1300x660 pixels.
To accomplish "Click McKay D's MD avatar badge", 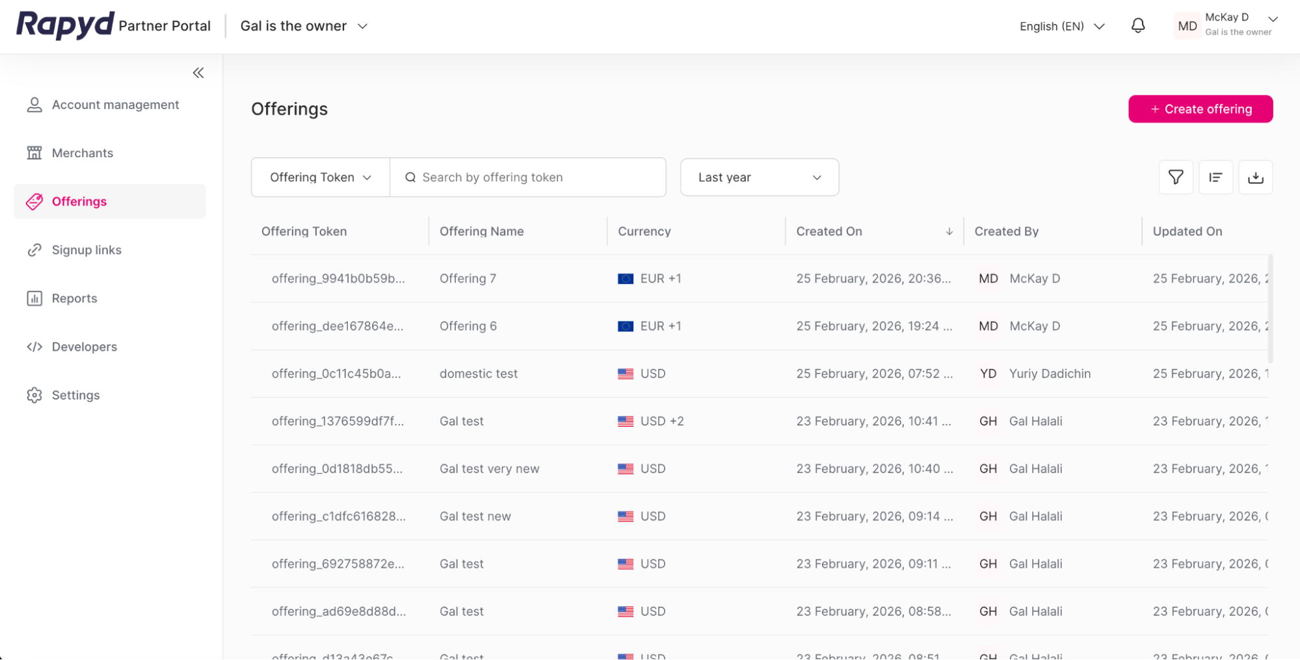I will coord(1187,25).
